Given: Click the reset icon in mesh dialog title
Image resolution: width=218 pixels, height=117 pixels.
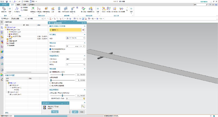Looking at the screenshot, I should [83, 23].
